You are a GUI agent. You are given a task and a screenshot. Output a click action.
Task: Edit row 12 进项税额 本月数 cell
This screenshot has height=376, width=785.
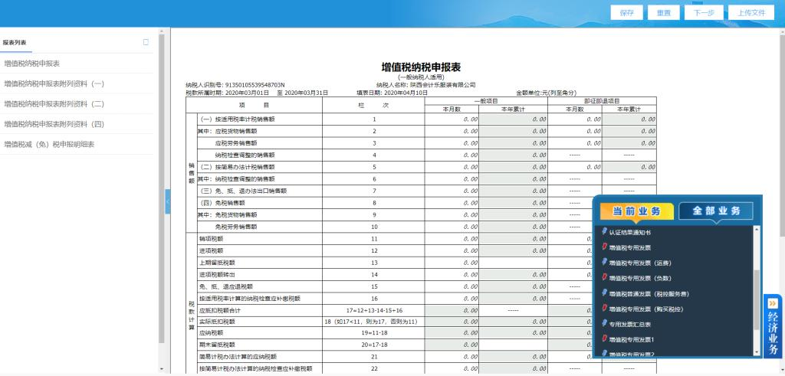tap(452, 251)
